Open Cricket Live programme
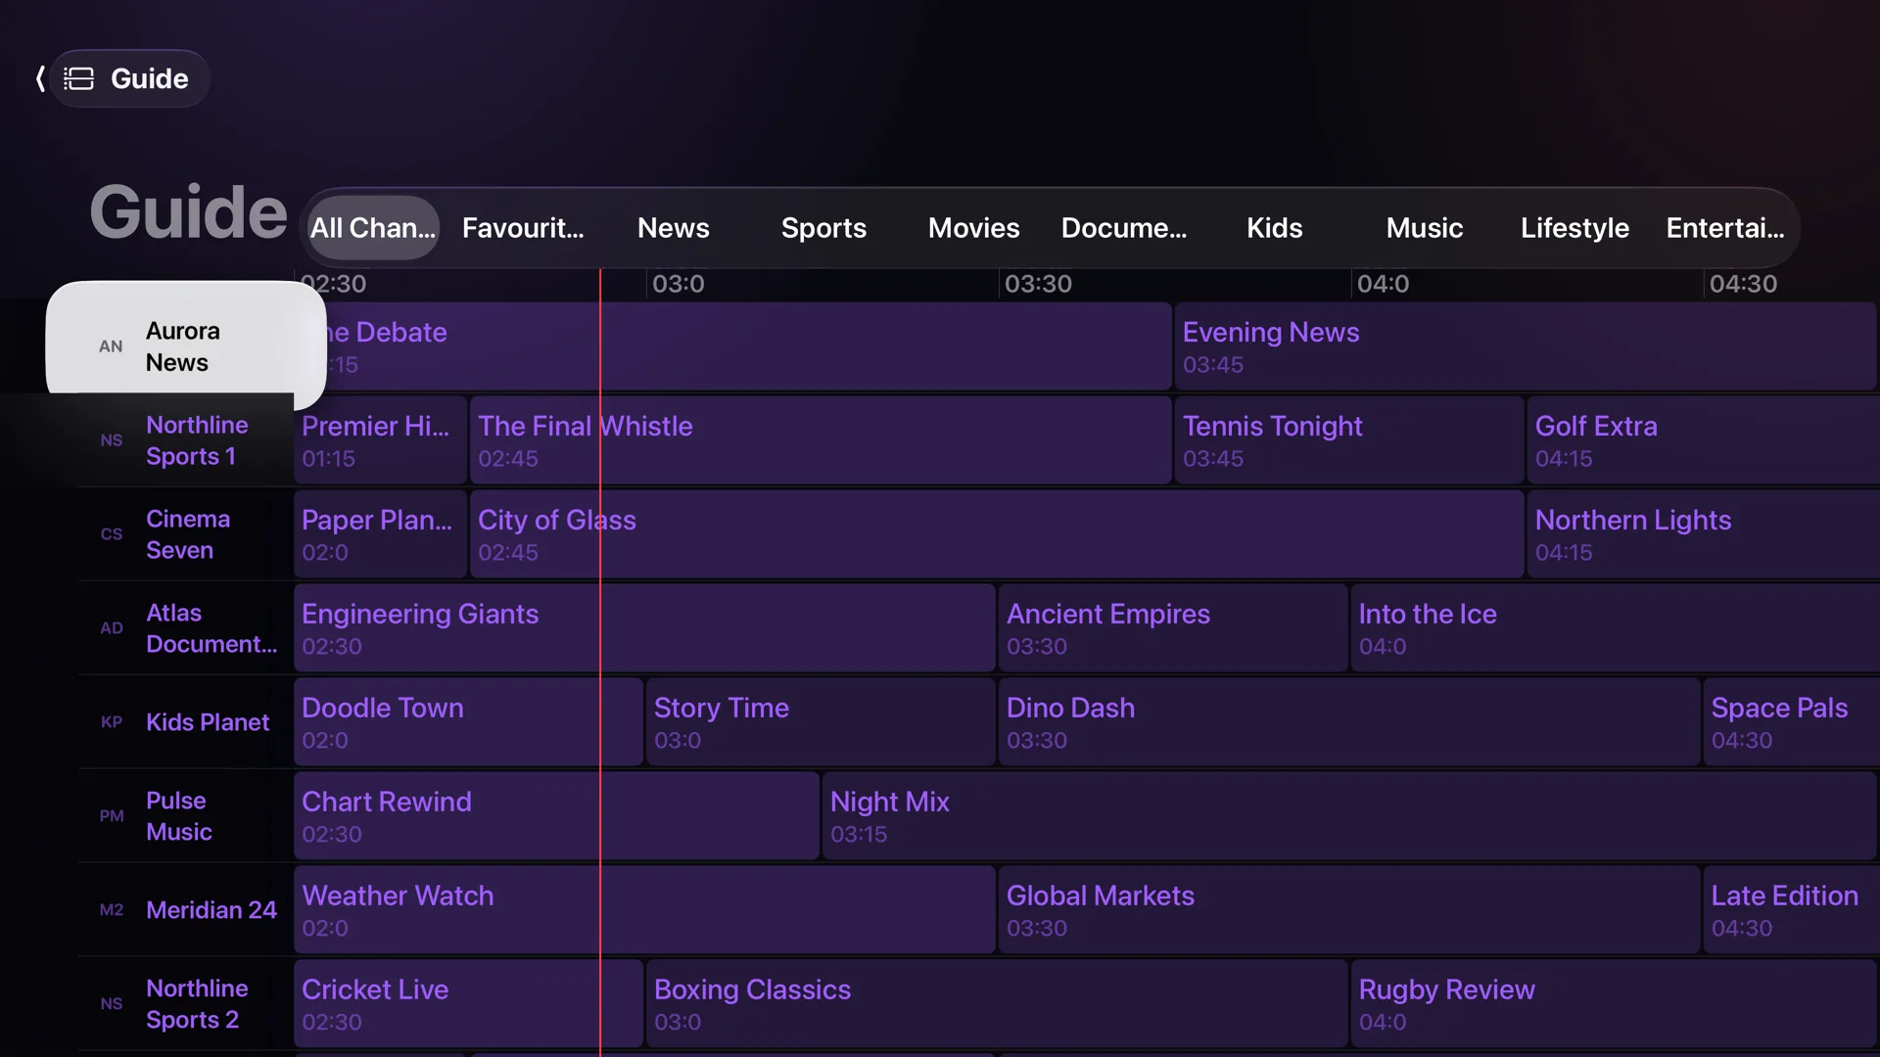1880x1057 pixels. click(468, 1004)
